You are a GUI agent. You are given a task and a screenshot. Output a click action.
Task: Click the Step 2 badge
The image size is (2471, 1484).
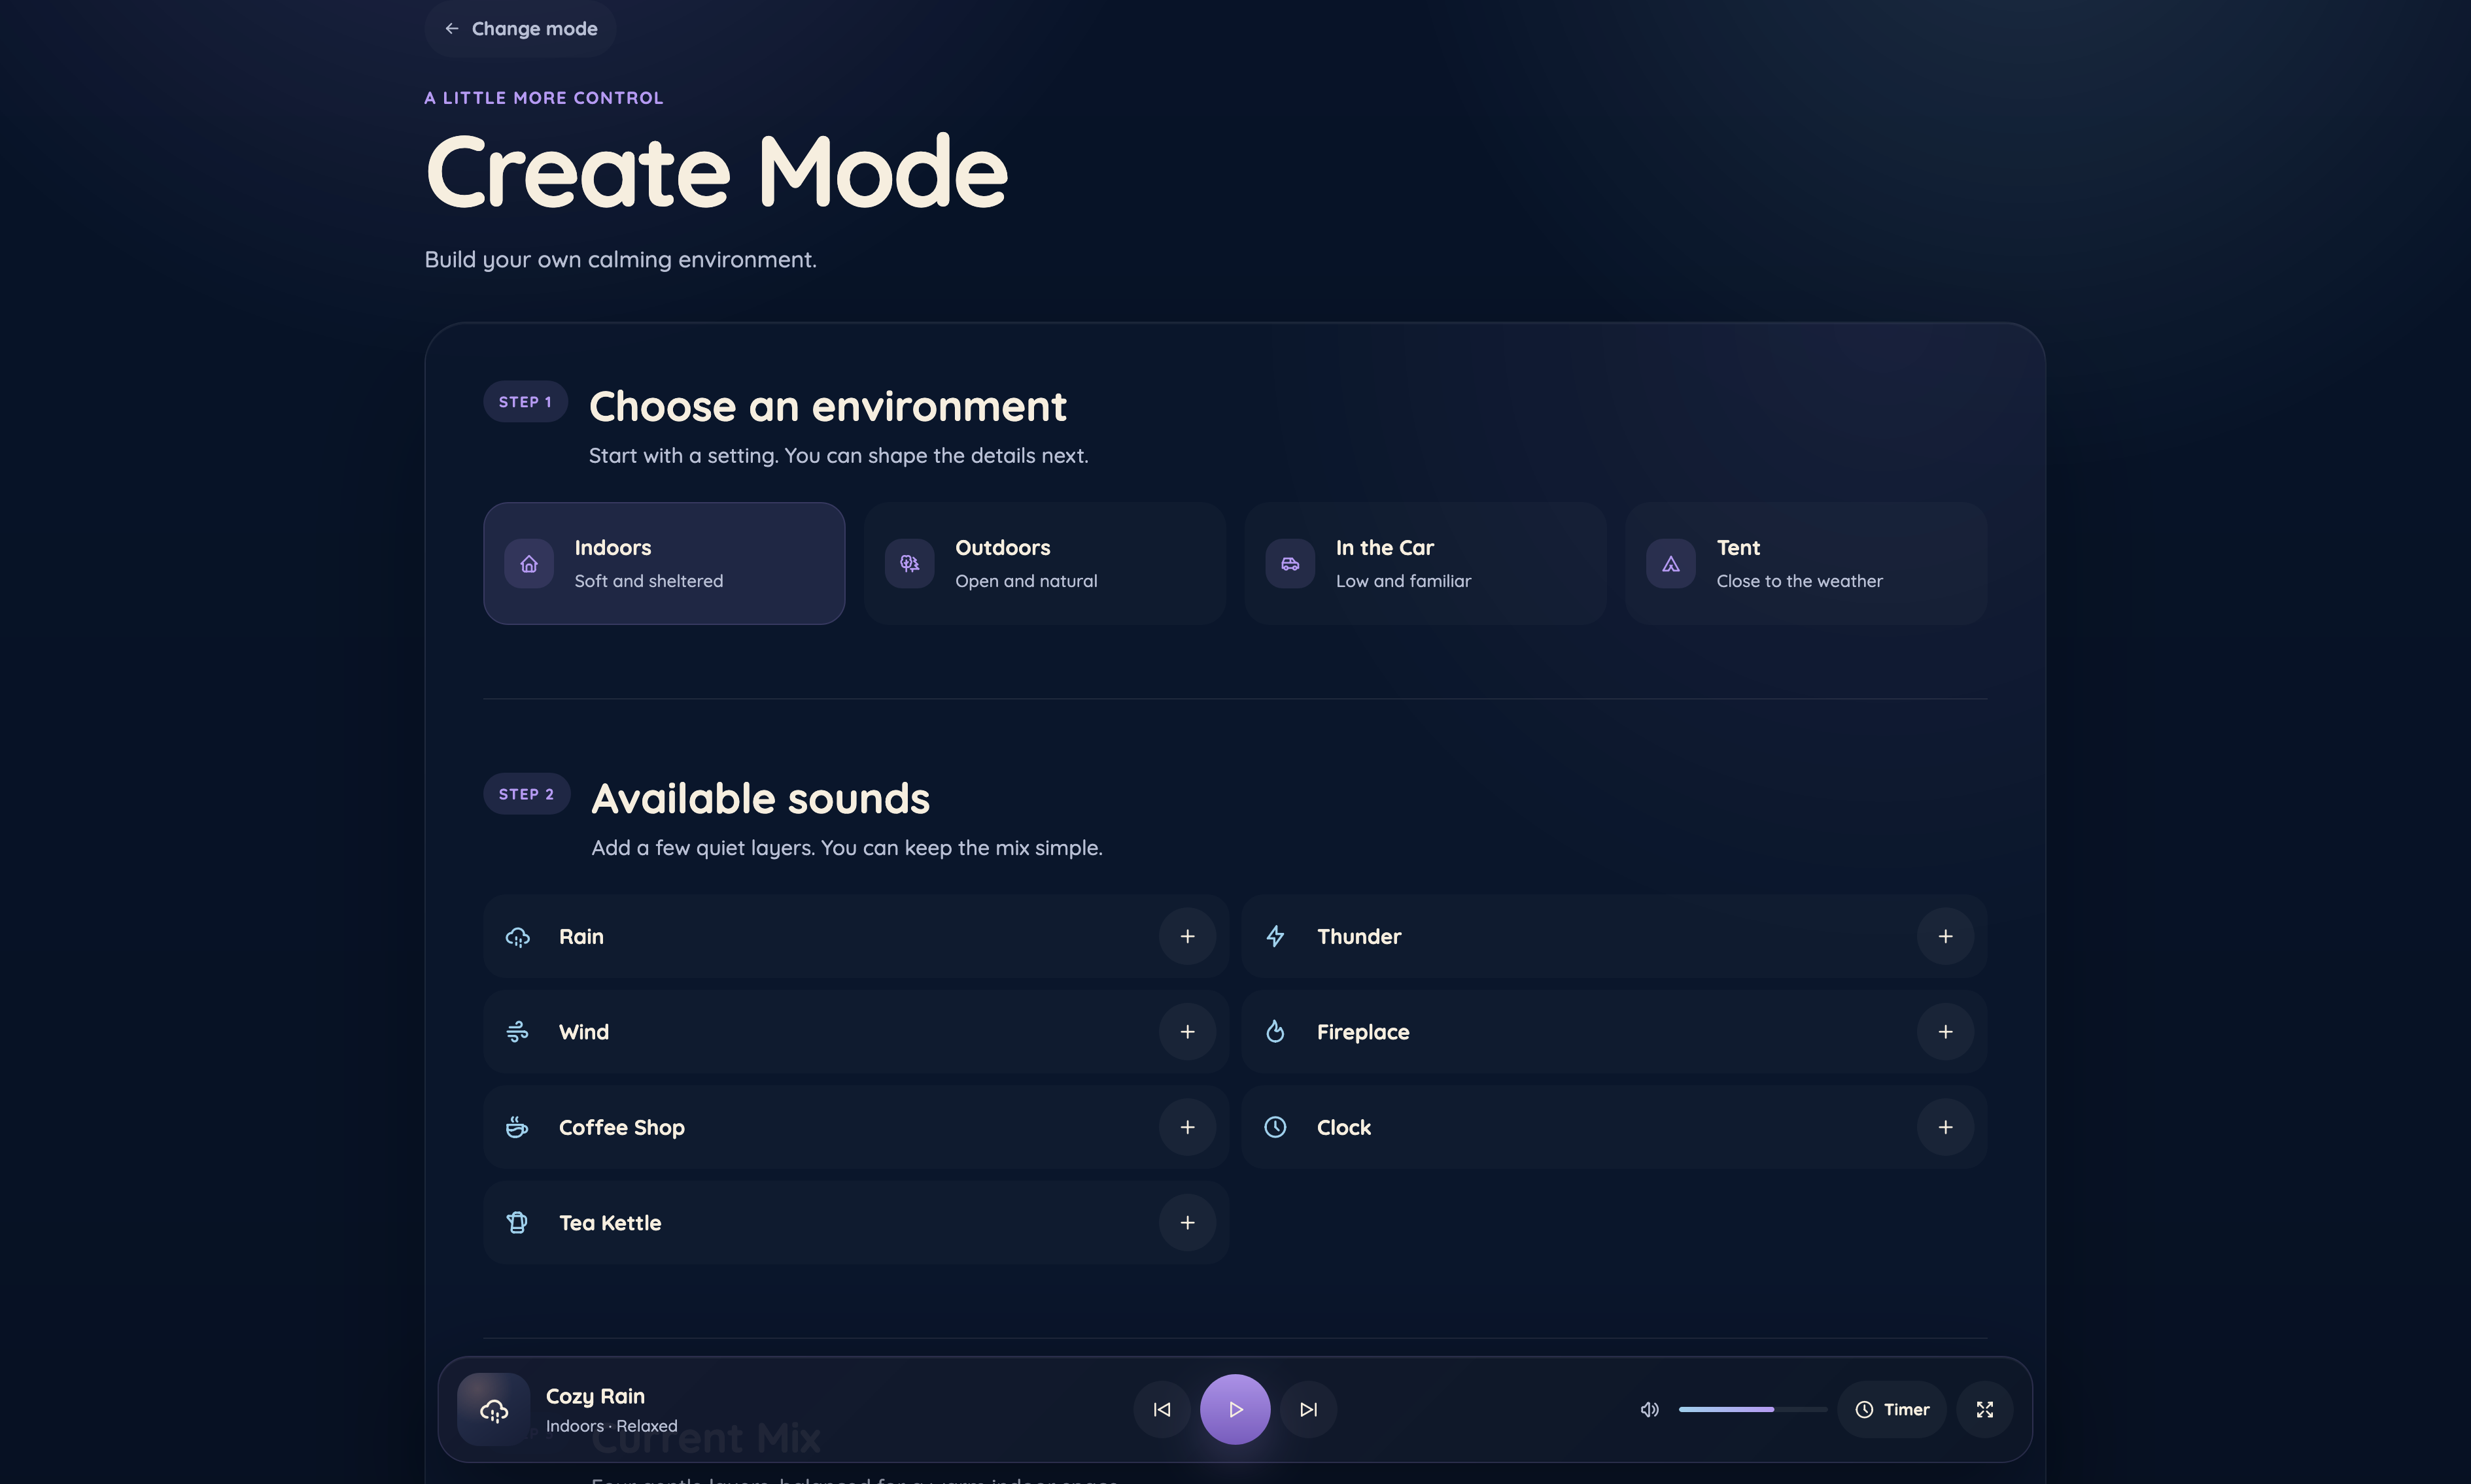coord(527,793)
